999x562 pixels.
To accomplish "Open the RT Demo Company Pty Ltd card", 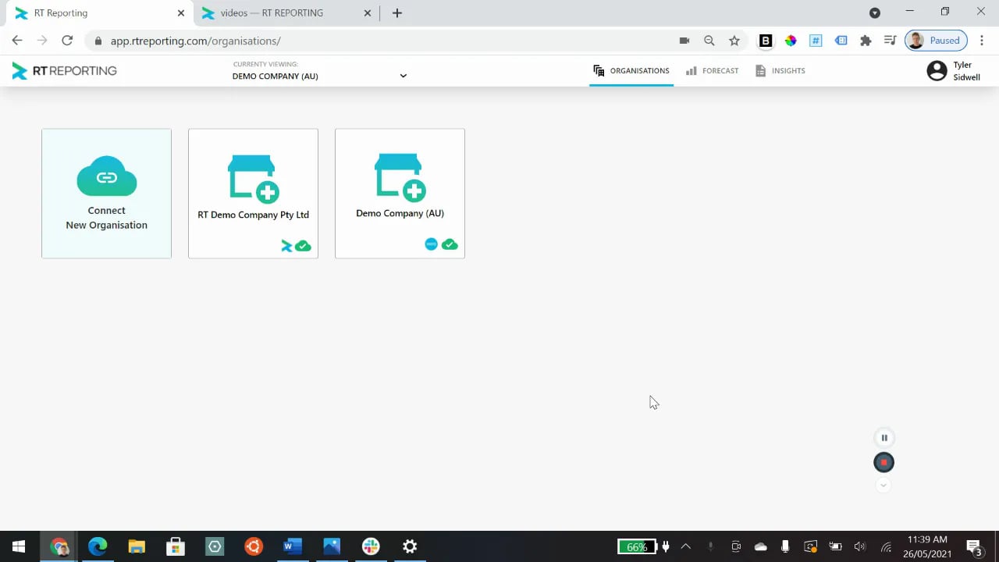I will point(253,194).
